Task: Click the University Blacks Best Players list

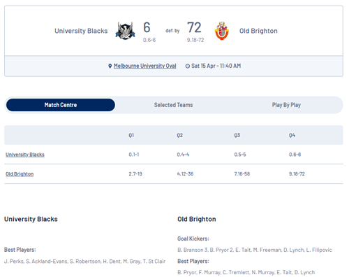Action: coord(84,262)
